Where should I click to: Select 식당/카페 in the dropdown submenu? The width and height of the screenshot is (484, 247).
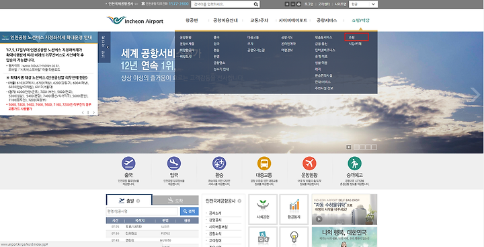355,44
